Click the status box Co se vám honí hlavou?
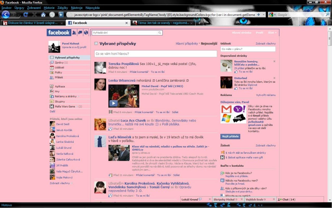Viewport: 332px width, 208px height. pyautogui.click(x=156, y=54)
